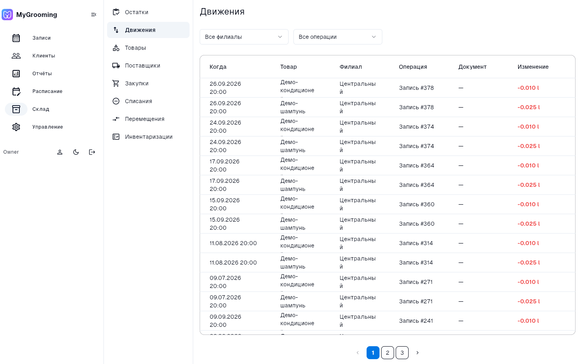The width and height of the screenshot is (582, 364).
Task: Log out using the exit icon
Action: [92, 152]
